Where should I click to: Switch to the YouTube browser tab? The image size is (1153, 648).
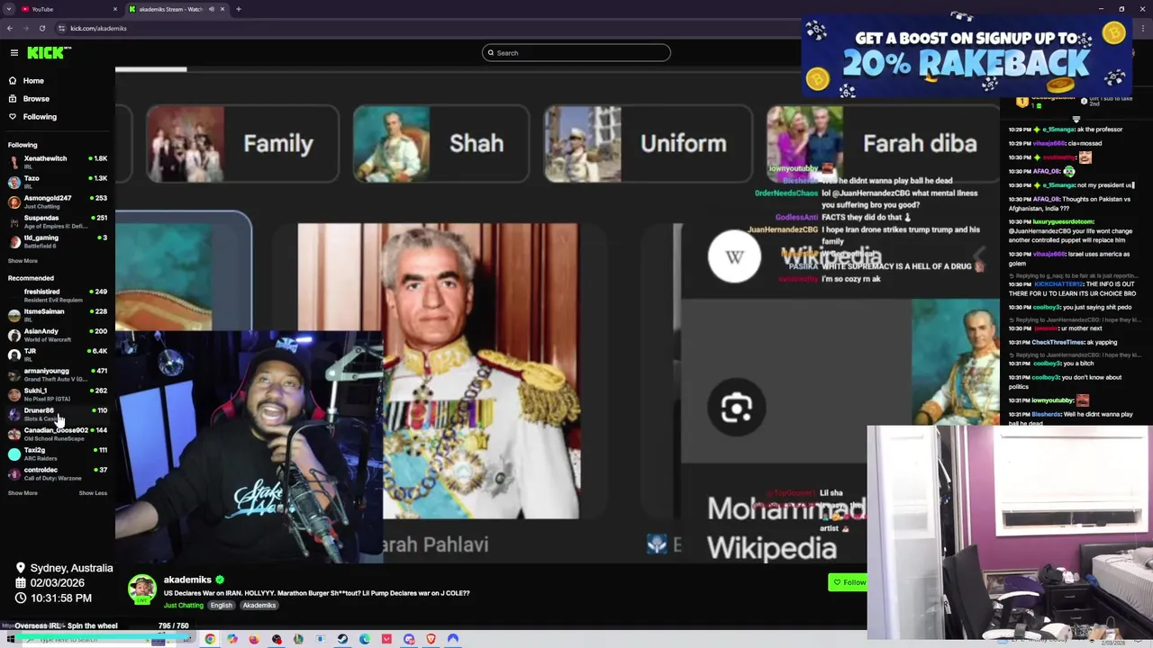(68, 9)
